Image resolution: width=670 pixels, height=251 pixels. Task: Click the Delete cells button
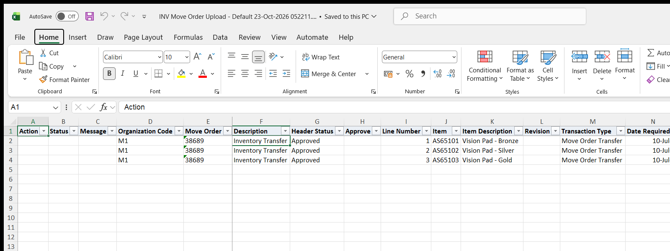pyautogui.click(x=602, y=66)
